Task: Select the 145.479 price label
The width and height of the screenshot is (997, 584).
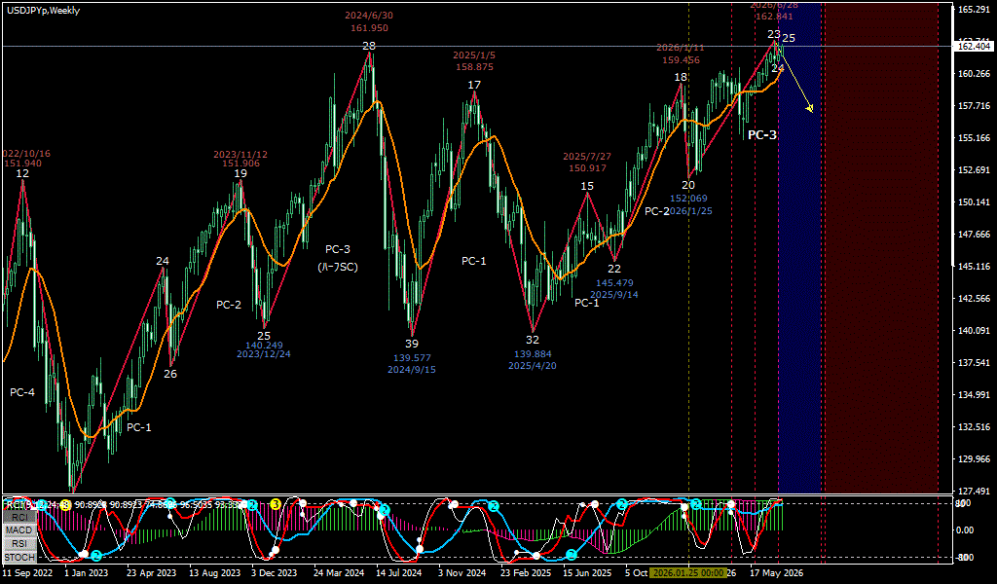Action: point(614,283)
